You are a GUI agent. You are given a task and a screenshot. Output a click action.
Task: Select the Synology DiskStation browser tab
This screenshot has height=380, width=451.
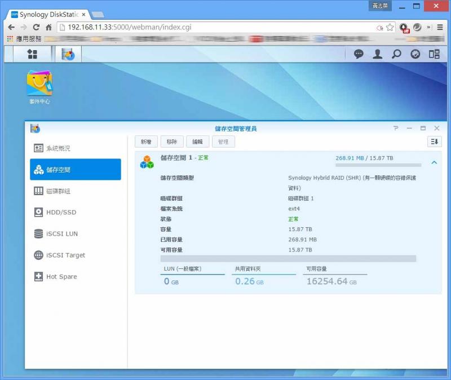coord(48,15)
